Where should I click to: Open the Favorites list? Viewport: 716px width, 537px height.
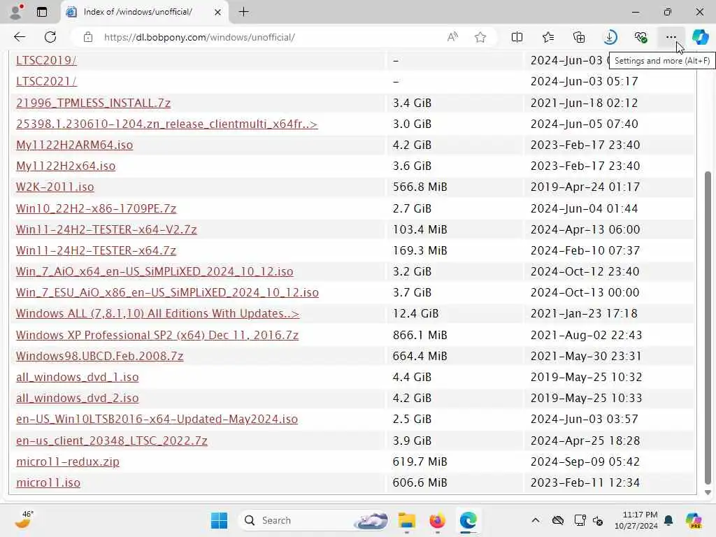548,37
